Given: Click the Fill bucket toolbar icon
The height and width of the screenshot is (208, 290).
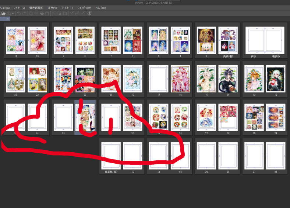Looking at the screenshot, I should pyautogui.click(x=42, y=14).
